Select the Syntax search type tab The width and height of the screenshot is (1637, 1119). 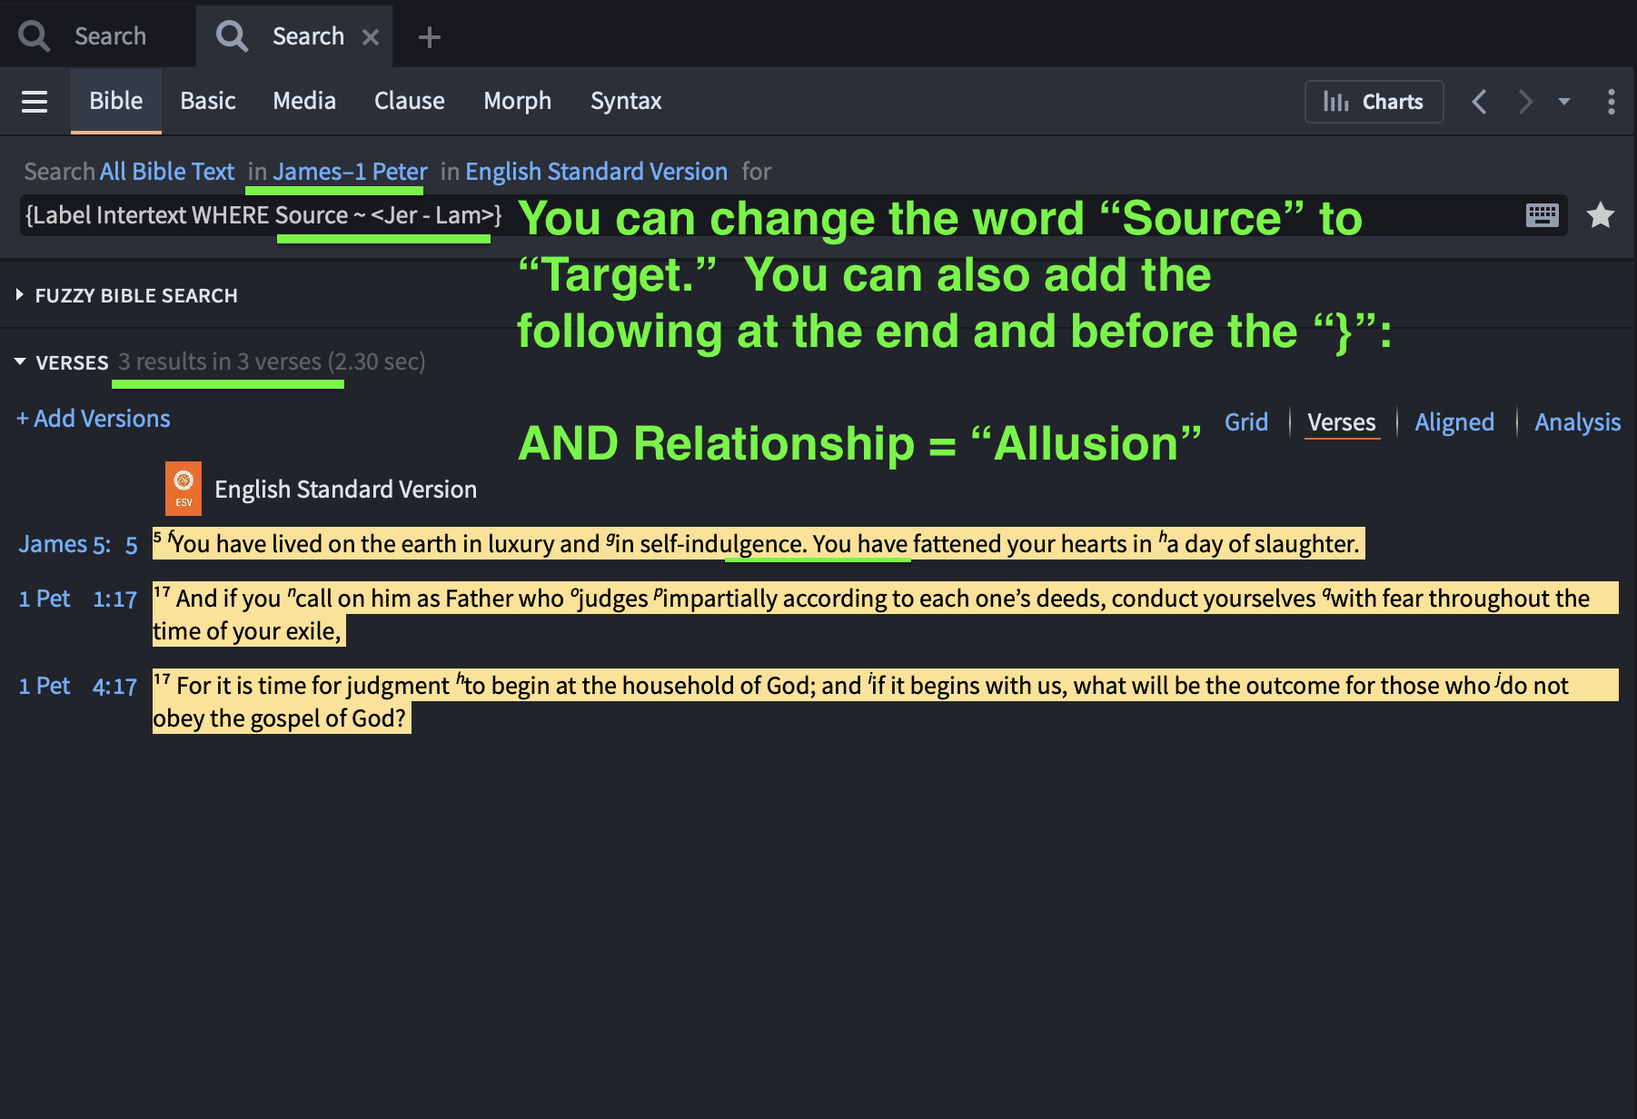click(x=626, y=101)
